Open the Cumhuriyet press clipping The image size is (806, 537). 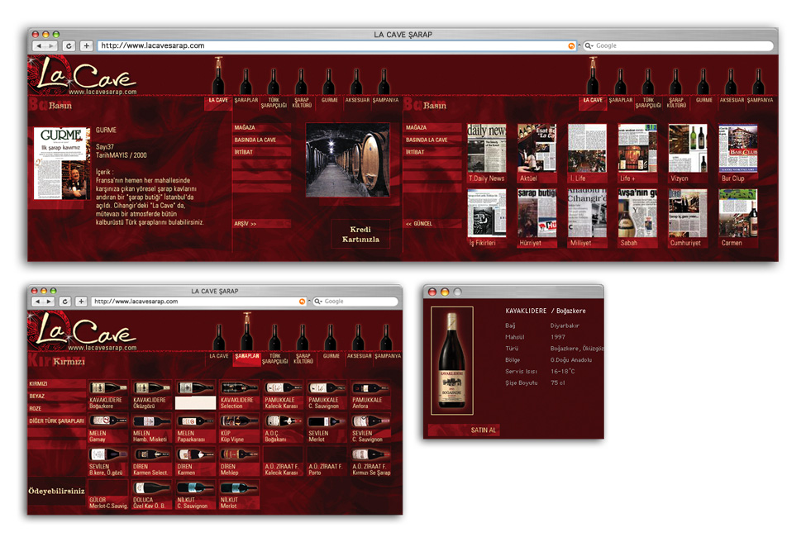tap(688, 218)
